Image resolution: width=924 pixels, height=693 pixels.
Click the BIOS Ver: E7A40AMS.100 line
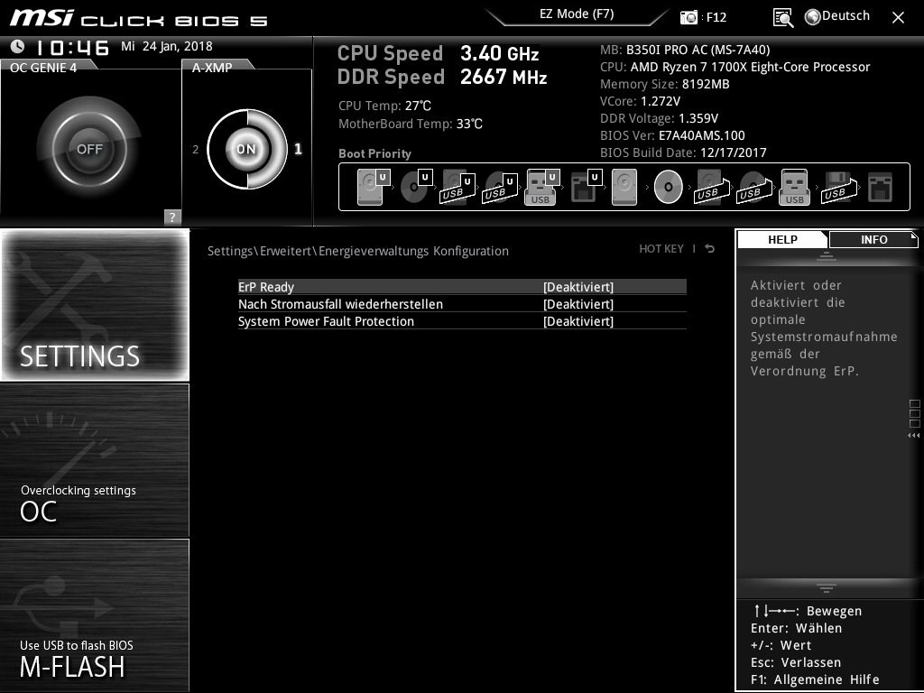tap(672, 135)
